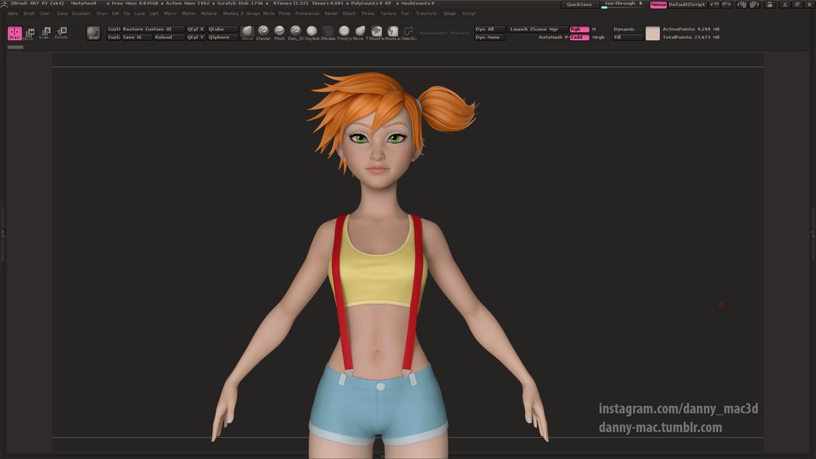Open the Alpha menu
This screenshot has width=816, height=459.
(x=13, y=14)
